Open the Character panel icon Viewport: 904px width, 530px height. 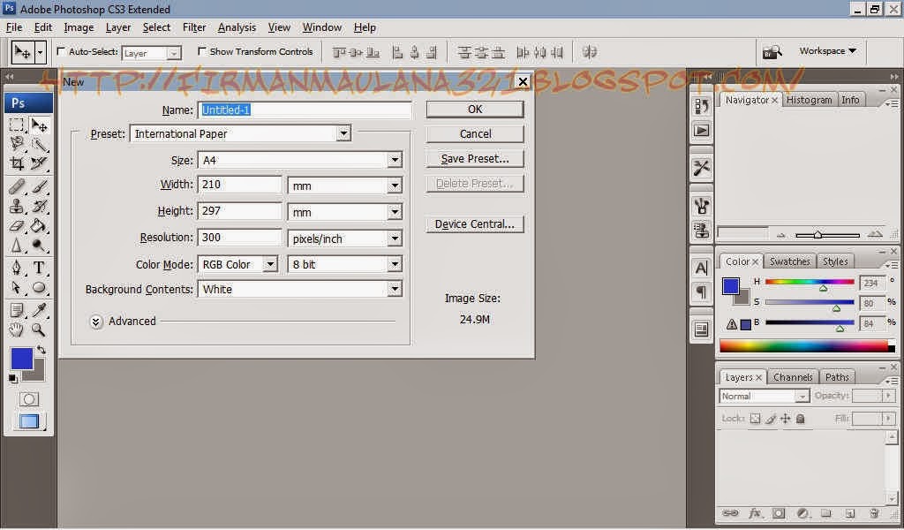[x=701, y=268]
